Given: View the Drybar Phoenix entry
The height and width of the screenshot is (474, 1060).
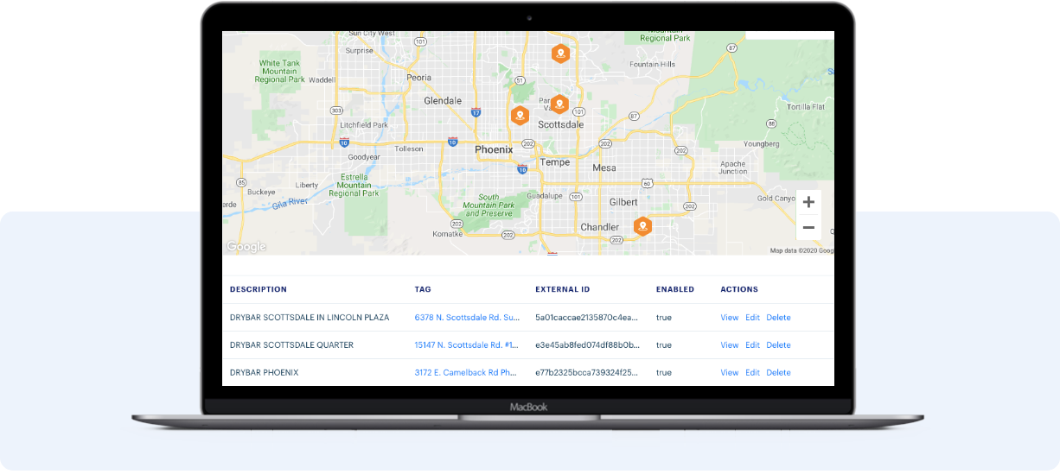Looking at the screenshot, I should point(730,373).
